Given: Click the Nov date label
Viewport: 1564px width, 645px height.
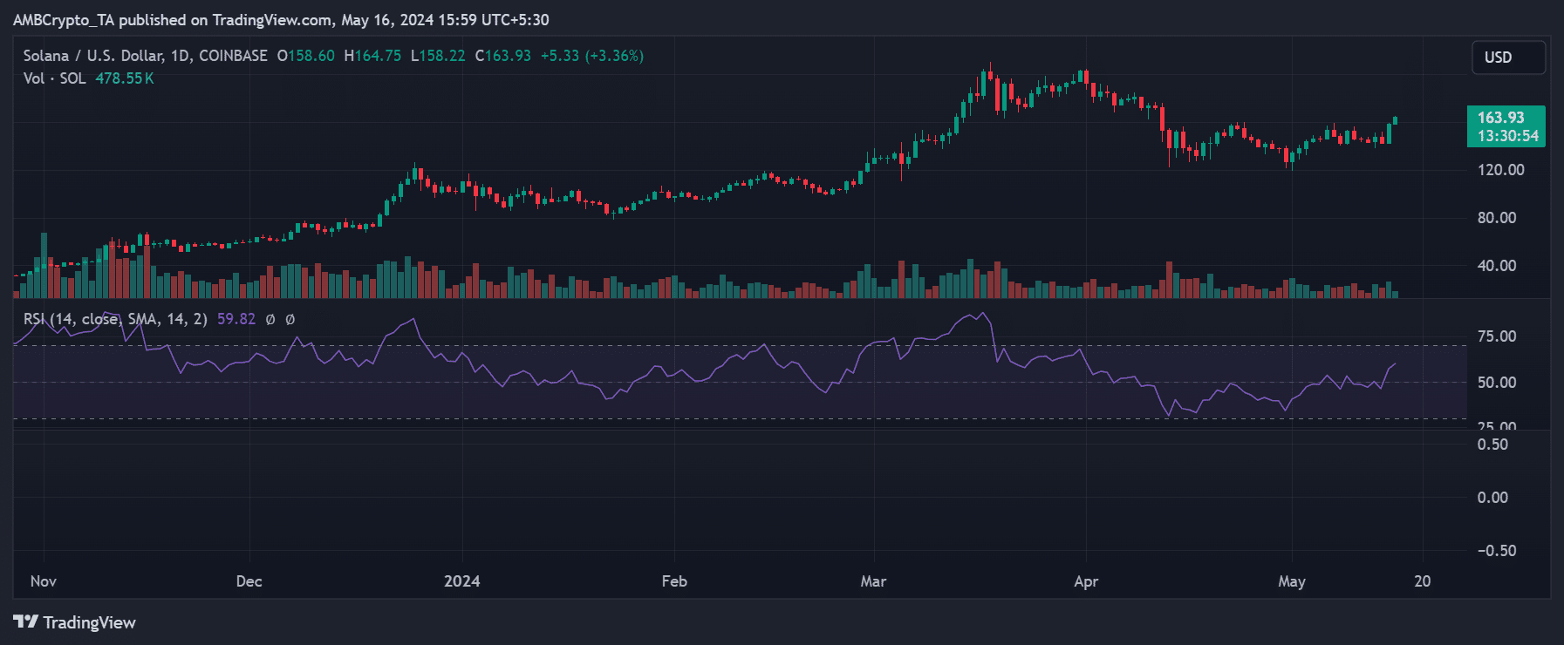Looking at the screenshot, I should 44,581.
